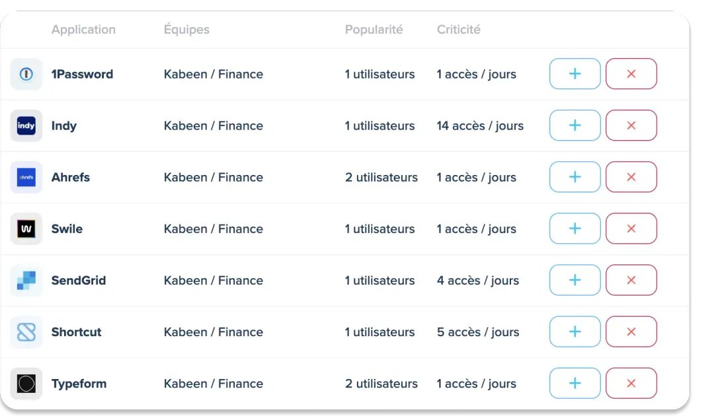The image size is (714, 420).
Task: Sort by the Popularité column header
Action: pos(374,30)
